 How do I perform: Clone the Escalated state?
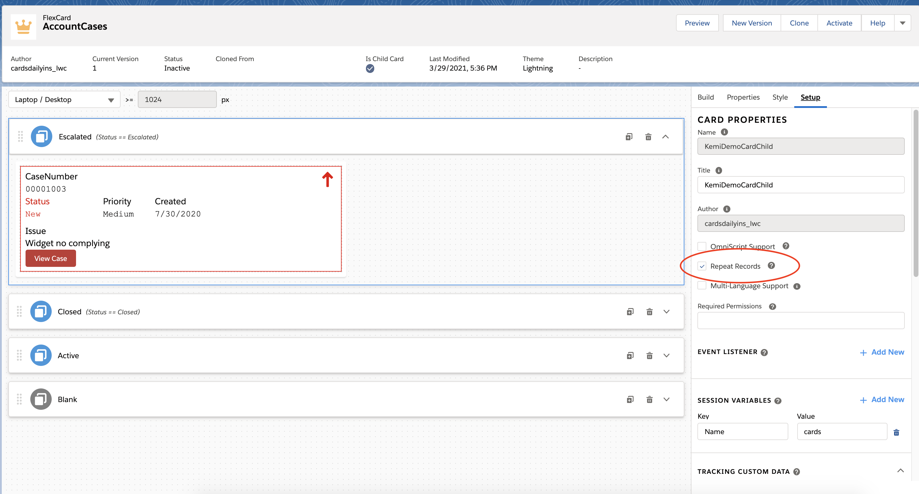tap(629, 137)
